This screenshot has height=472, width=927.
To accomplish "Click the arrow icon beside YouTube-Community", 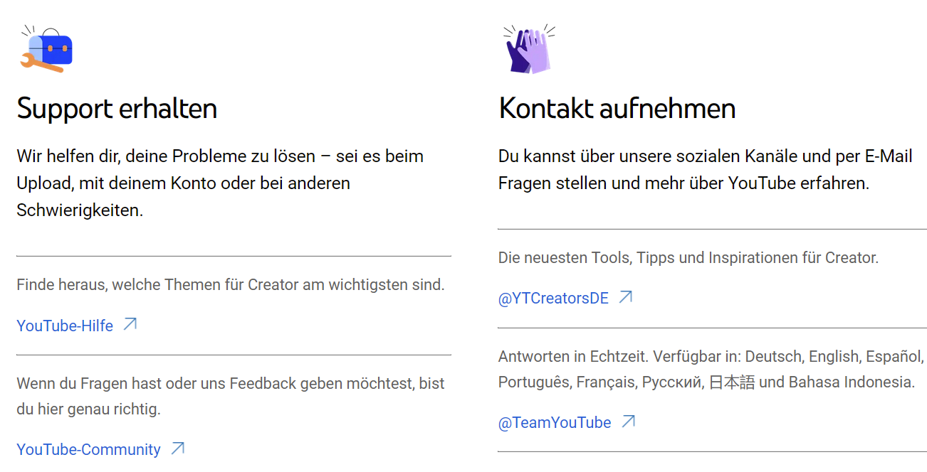I will click(x=178, y=448).
